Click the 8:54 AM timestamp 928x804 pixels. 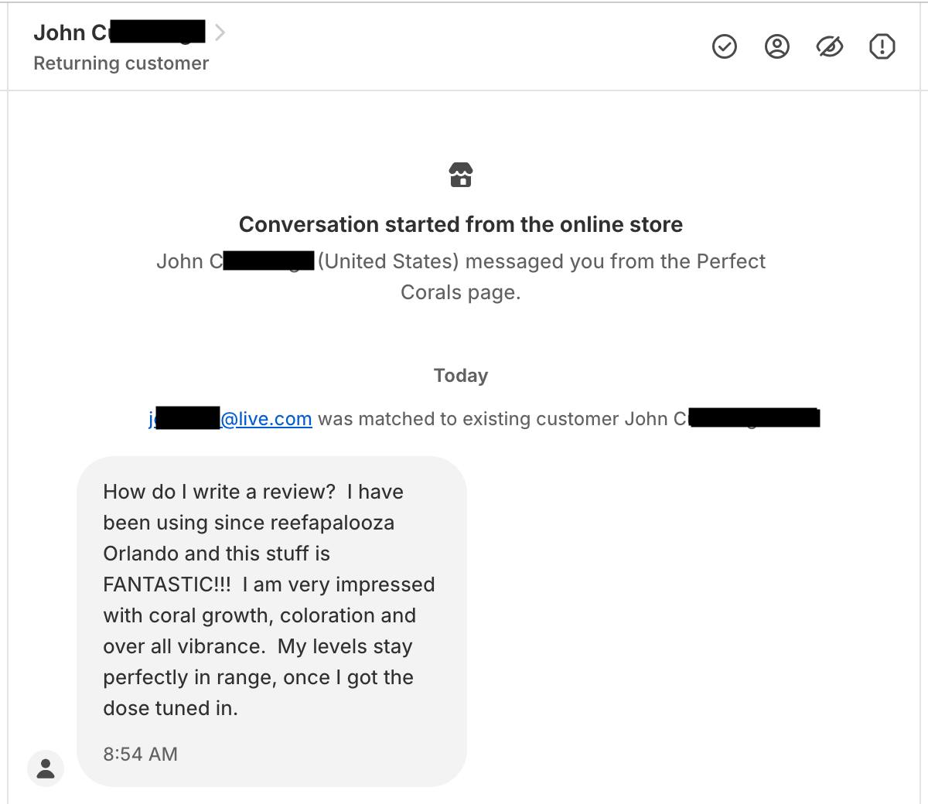point(140,754)
